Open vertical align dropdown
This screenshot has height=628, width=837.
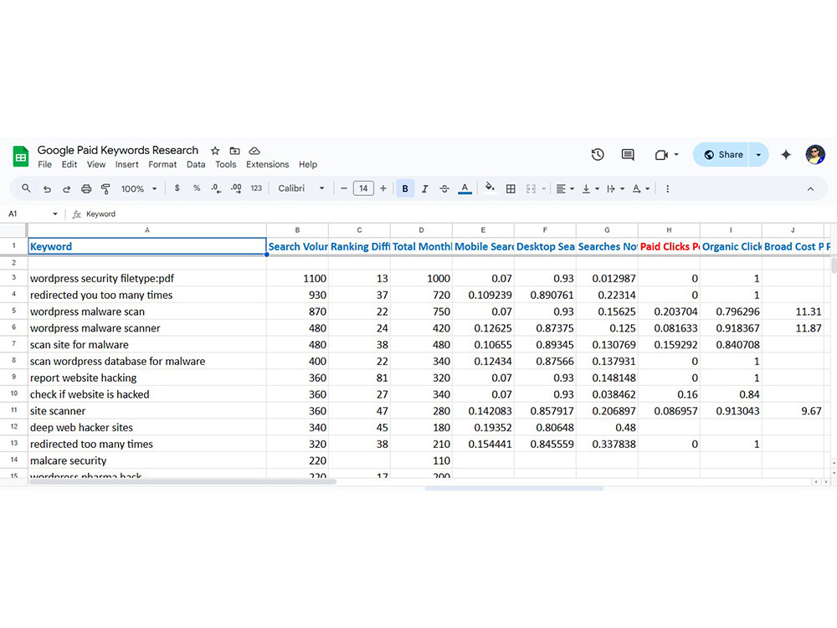tap(590, 188)
